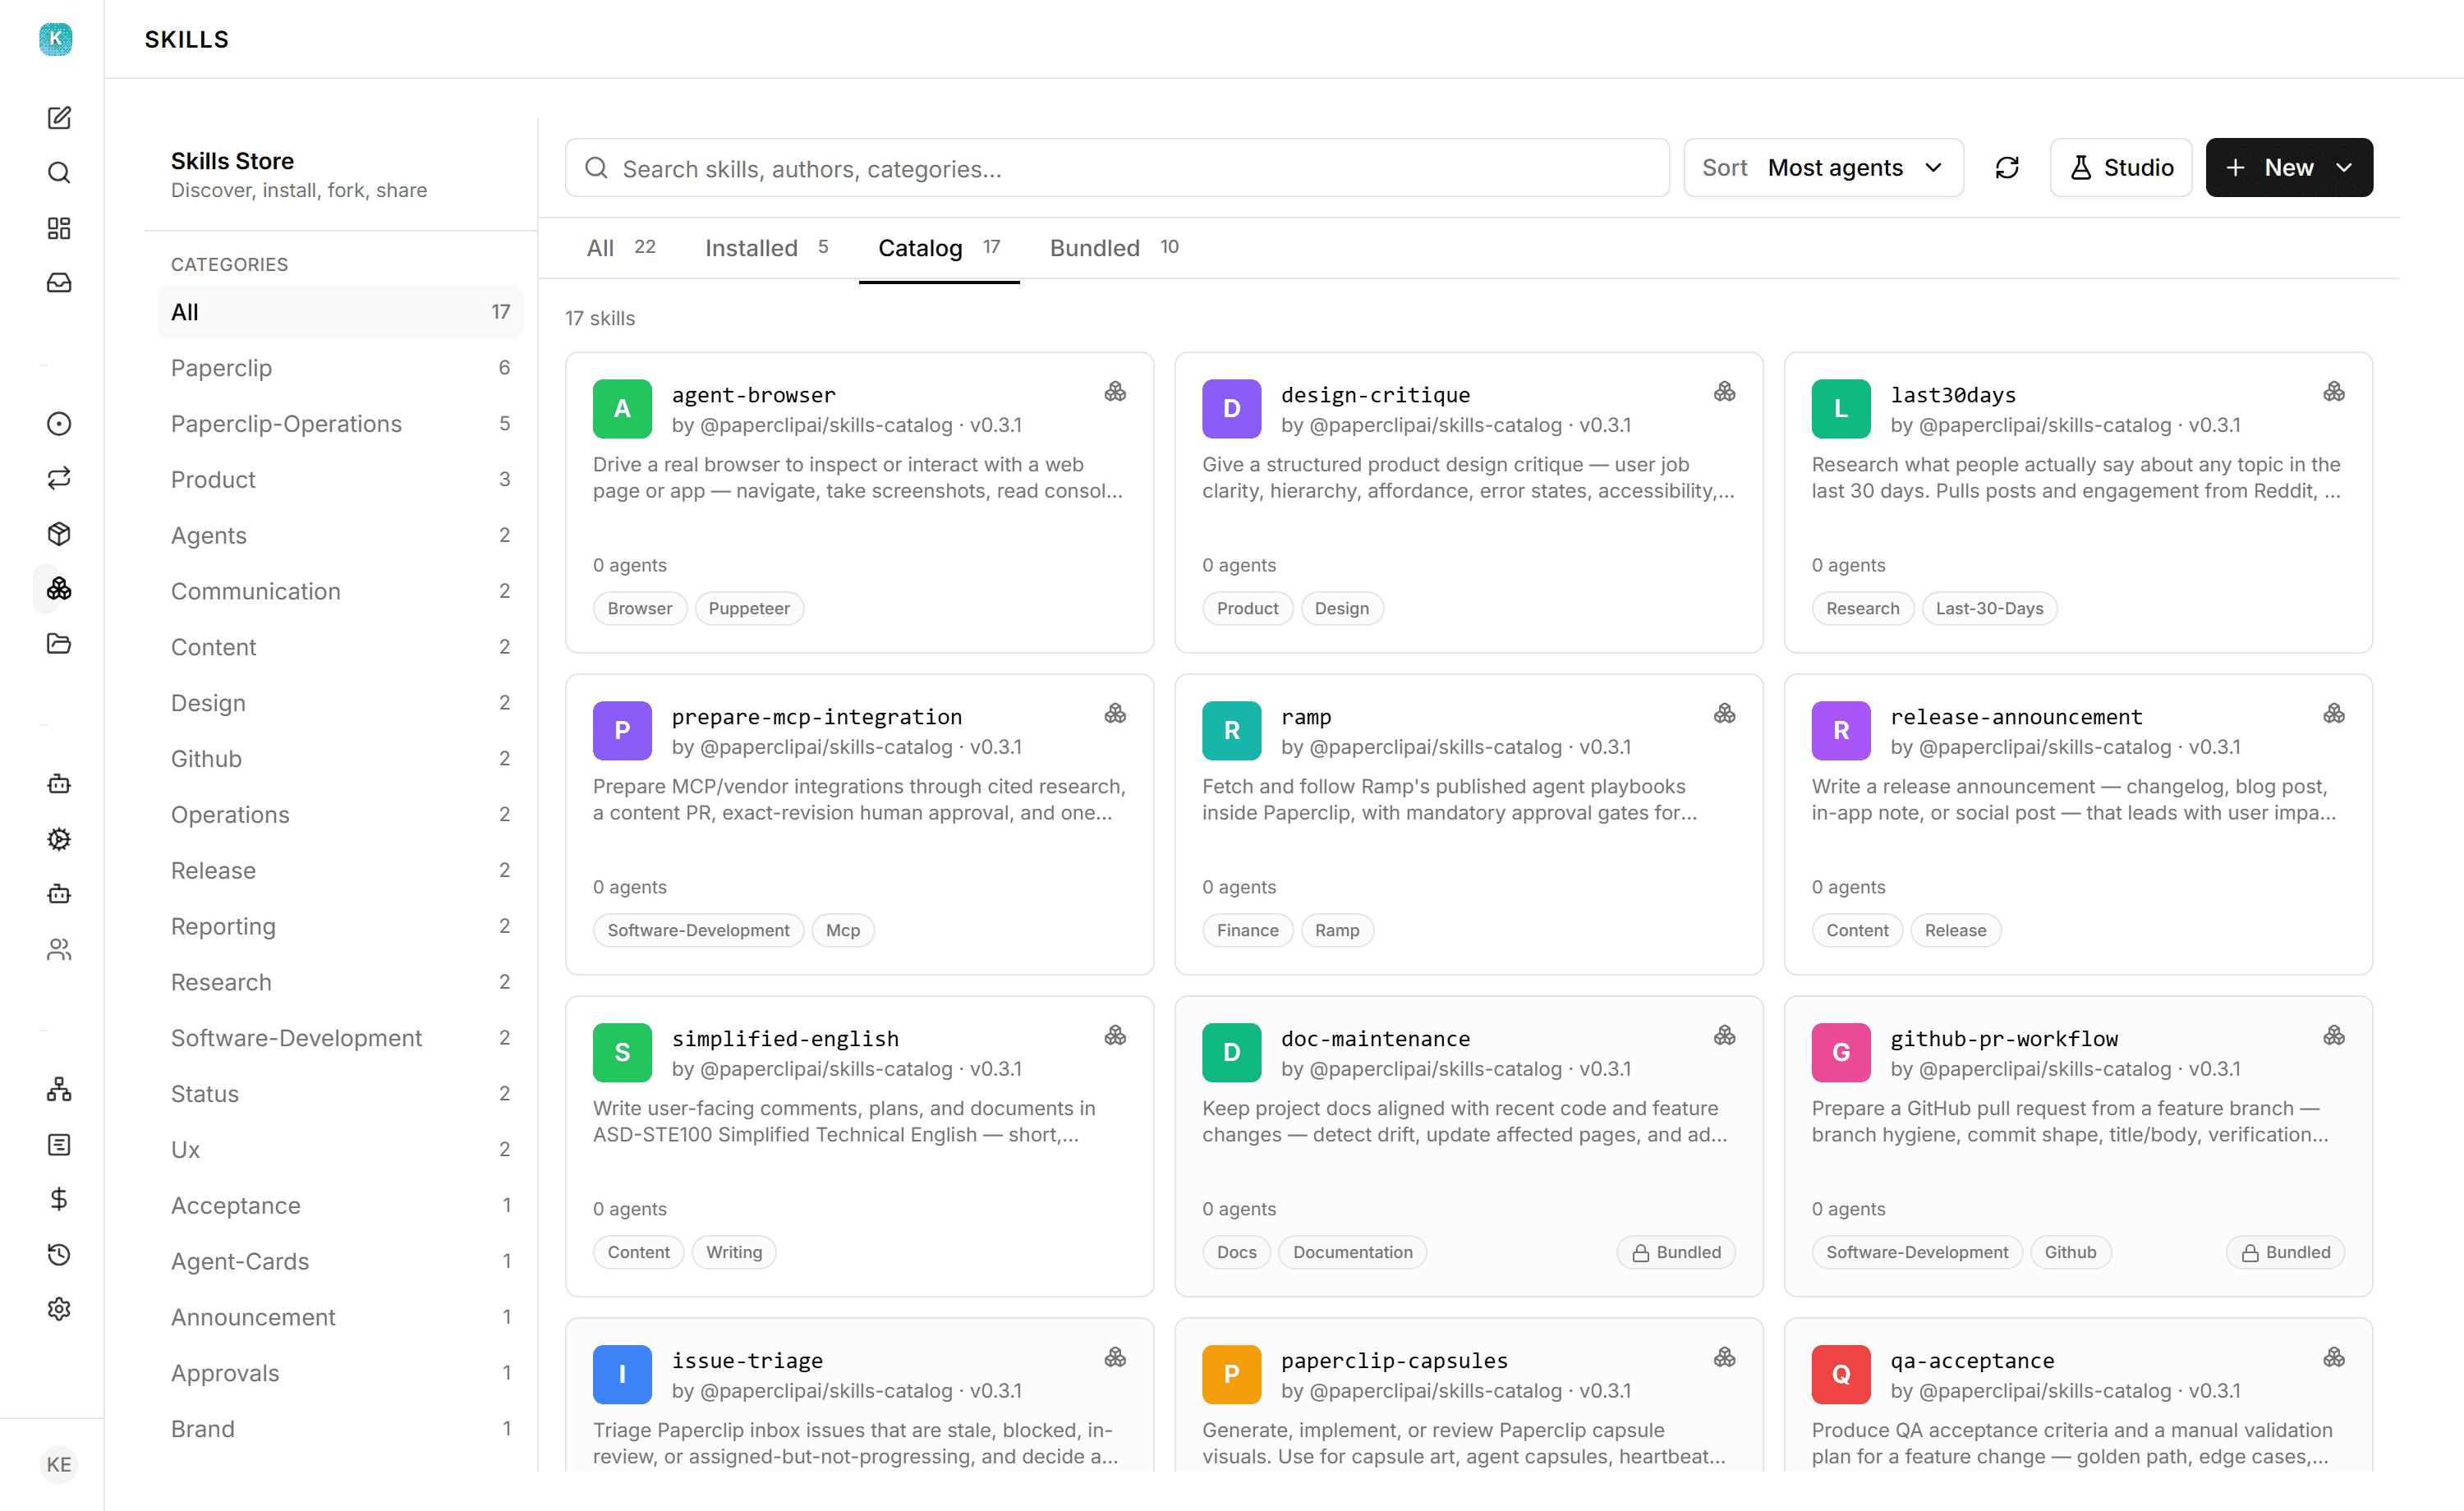This screenshot has height=1511, width=2464.
Task: Click the Puppeteer tag on agent-browser
Action: point(749,608)
